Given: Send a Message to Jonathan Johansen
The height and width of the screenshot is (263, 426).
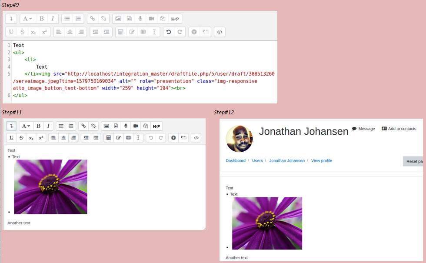Looking at the screenshot, I should coord(363,129).
